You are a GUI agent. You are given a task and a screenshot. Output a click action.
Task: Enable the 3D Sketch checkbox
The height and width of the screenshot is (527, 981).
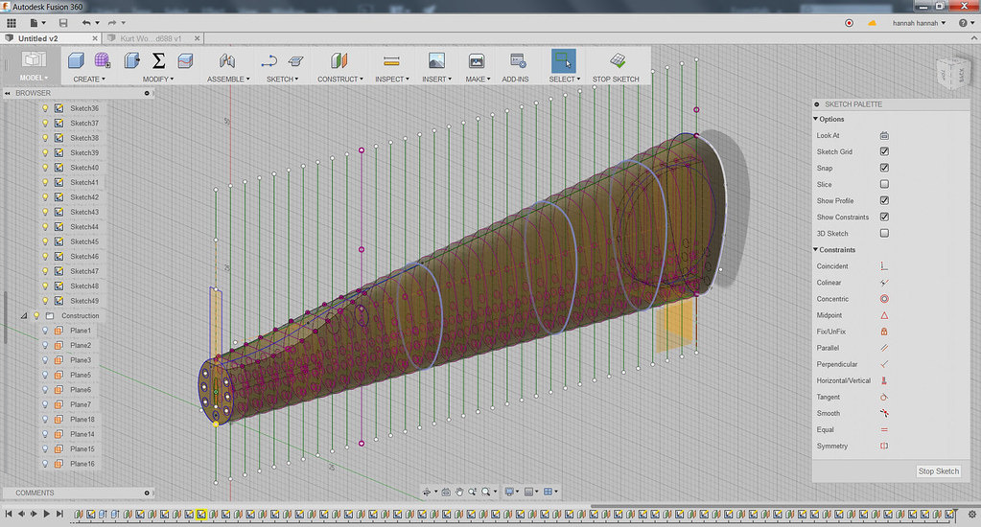click(884, 234)
